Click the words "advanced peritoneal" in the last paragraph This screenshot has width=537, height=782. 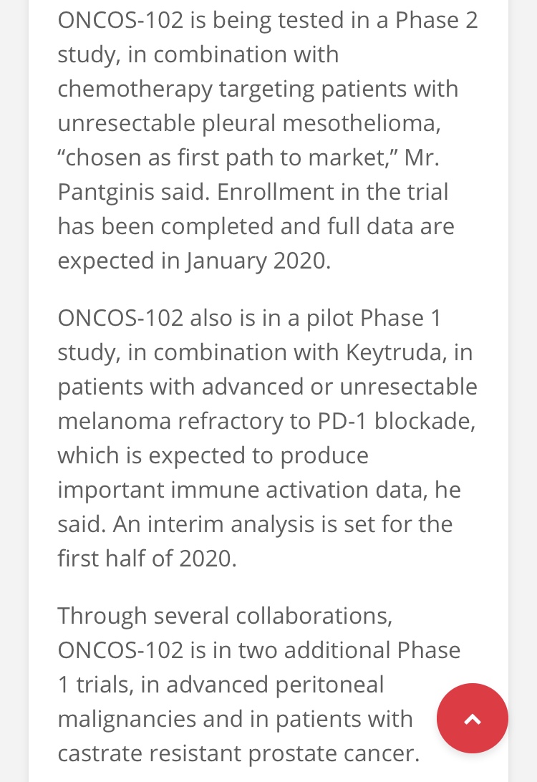click(275, 685)
